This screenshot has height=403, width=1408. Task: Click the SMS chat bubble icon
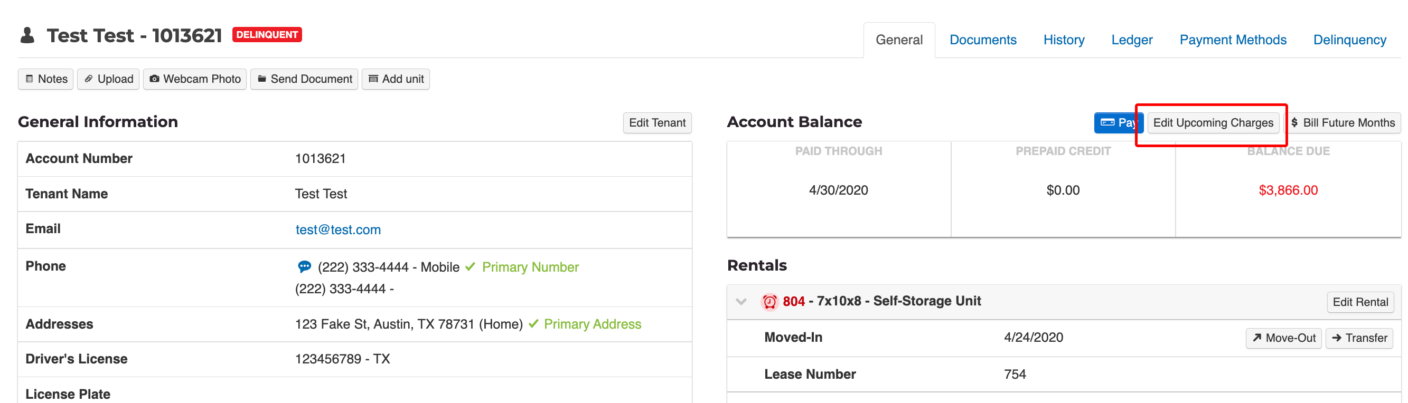(x=304, y=267)
